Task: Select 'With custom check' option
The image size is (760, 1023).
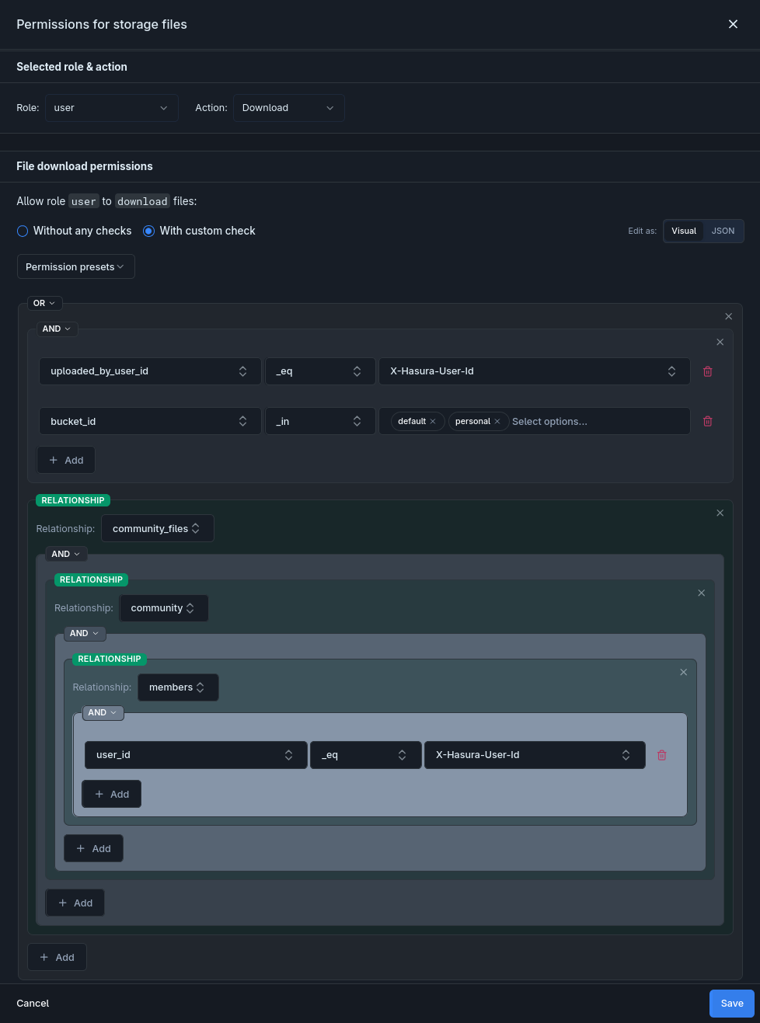Action: tap(199, 231)
